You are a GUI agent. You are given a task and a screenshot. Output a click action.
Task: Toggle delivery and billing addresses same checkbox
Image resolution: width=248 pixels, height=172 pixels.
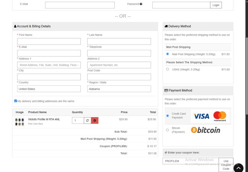click(16, 101)
